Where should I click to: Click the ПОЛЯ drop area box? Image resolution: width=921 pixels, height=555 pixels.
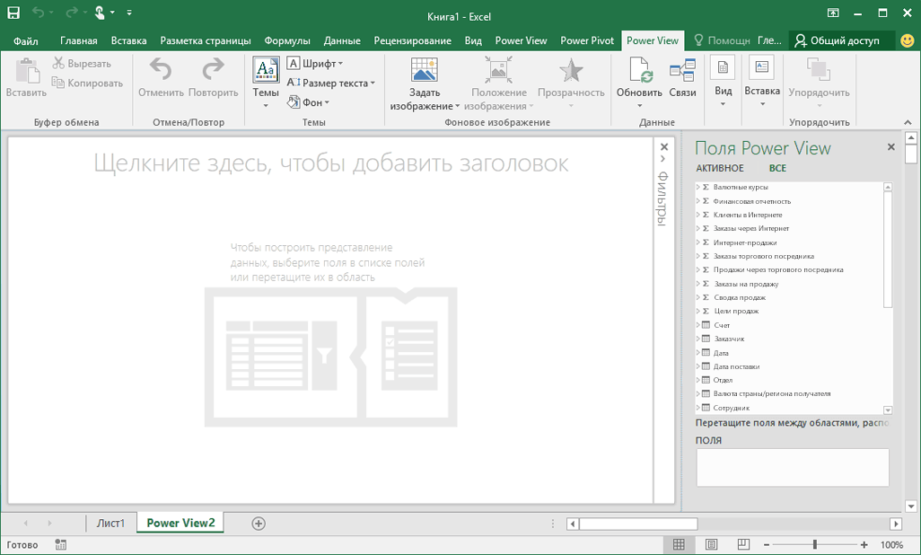(793, 467)
